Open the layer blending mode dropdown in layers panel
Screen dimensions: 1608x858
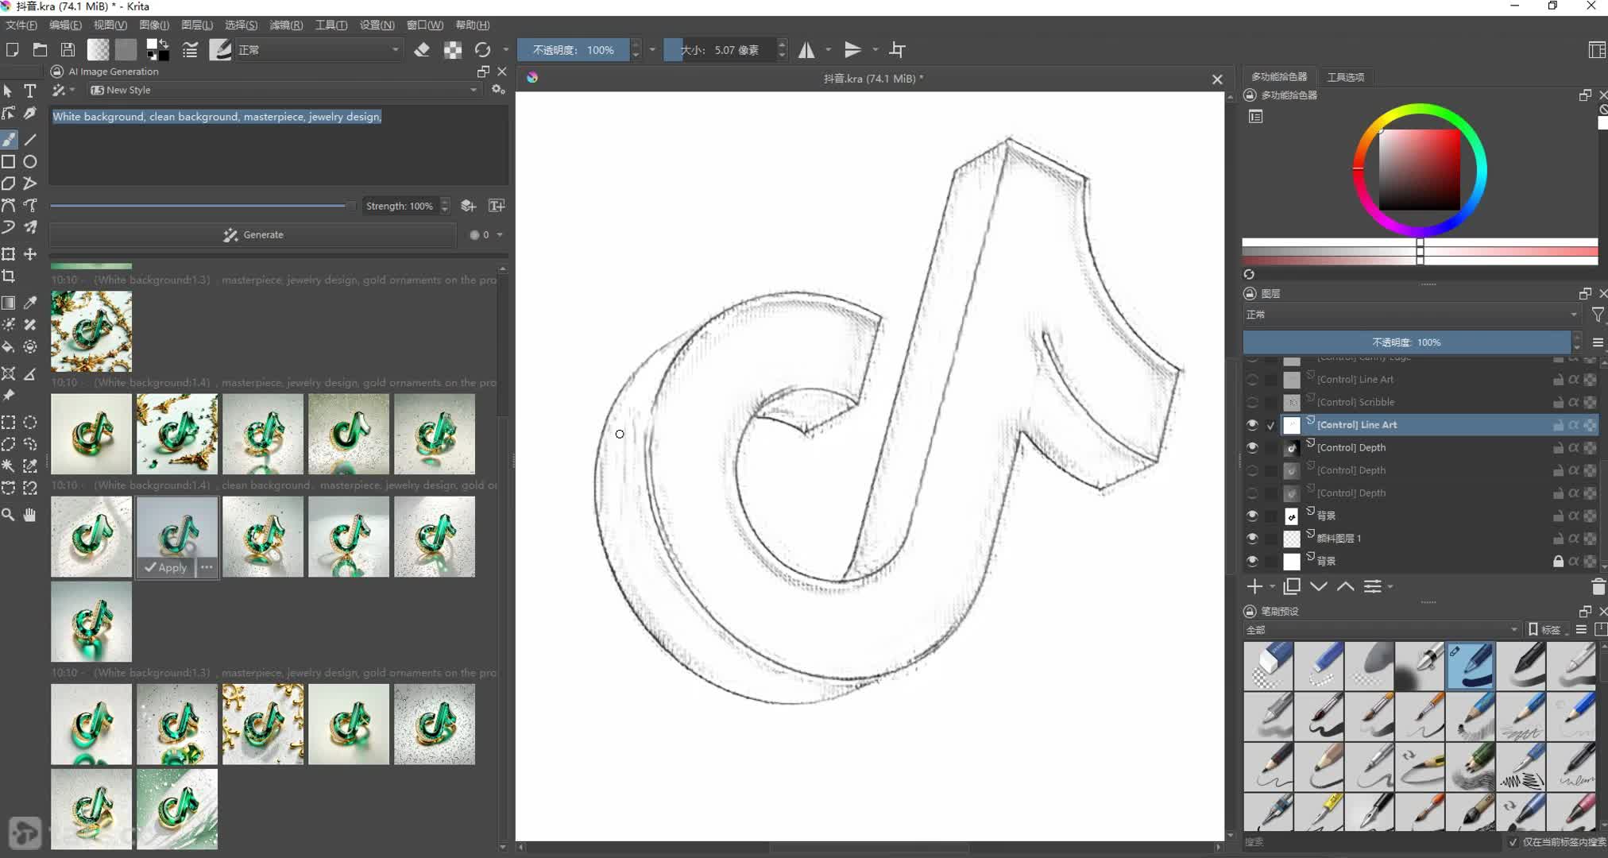[1411, 315]
